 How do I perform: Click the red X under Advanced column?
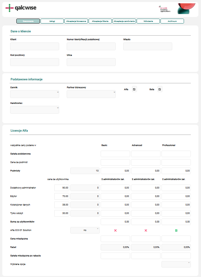(146, 230)
